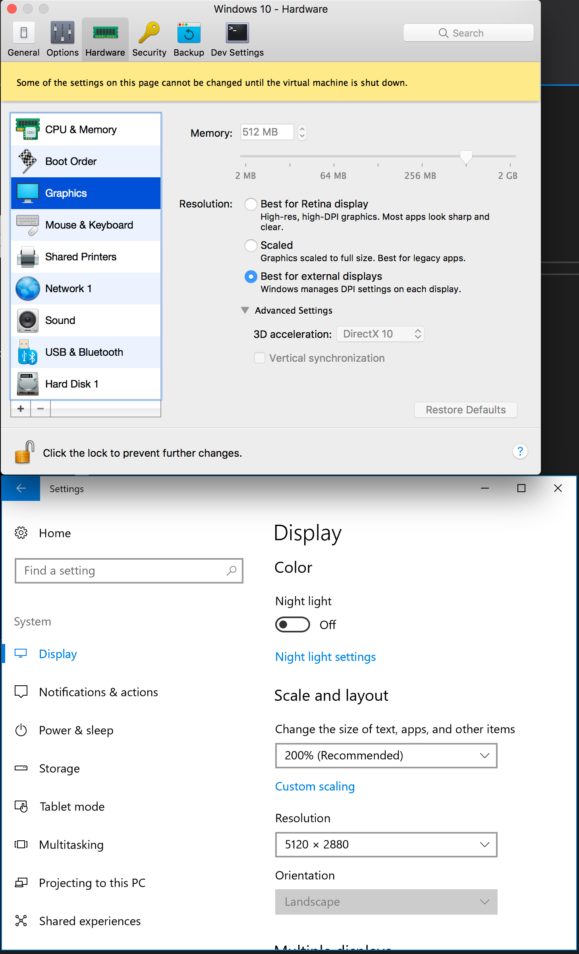This screenshot has width=579, height=954.
Task: Select Shared Printers hardware item
Action: (86, 257)
